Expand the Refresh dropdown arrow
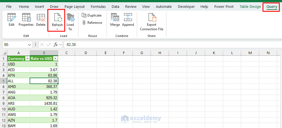The image size is (282, 128). [x=57, y=29]
